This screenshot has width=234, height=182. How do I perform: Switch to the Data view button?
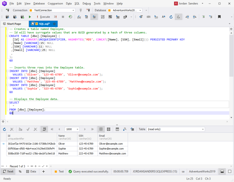[31, 171]
